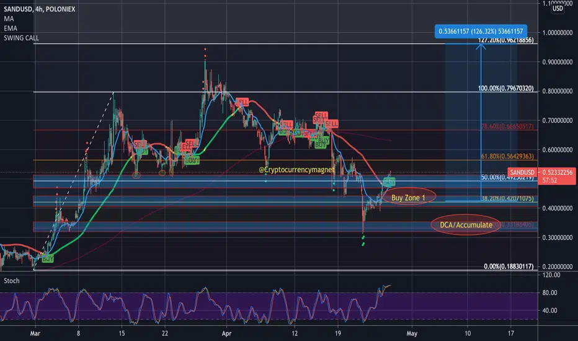
Task: Open the SWING CALL indicator label
Action: point(21,38)
